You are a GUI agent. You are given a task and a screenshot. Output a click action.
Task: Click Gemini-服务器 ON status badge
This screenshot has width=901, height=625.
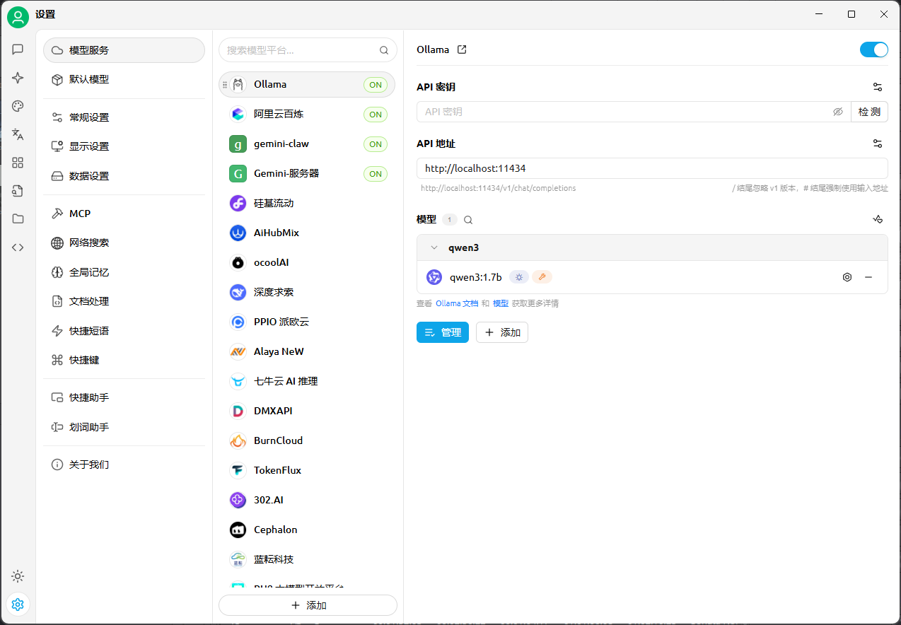[x=376, y=174]
